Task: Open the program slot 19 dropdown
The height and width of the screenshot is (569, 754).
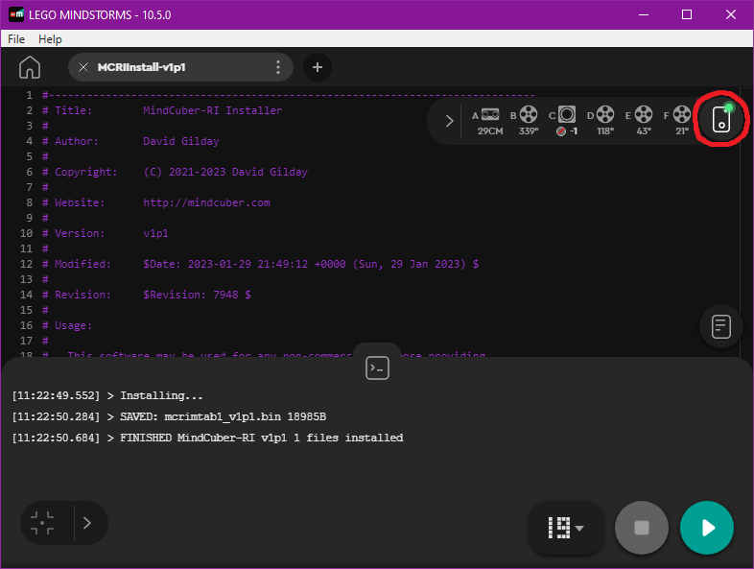Action: (x=566, y=528)
